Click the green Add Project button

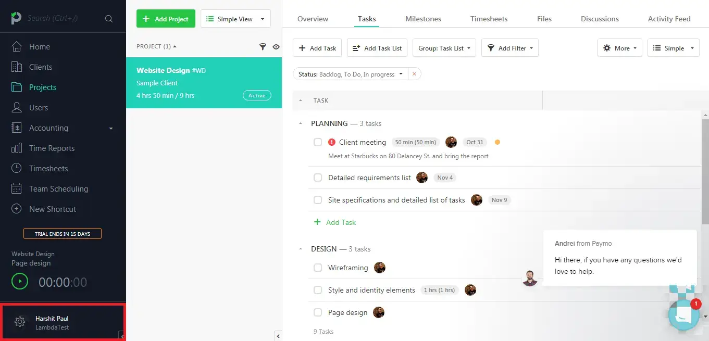[166, 19]
